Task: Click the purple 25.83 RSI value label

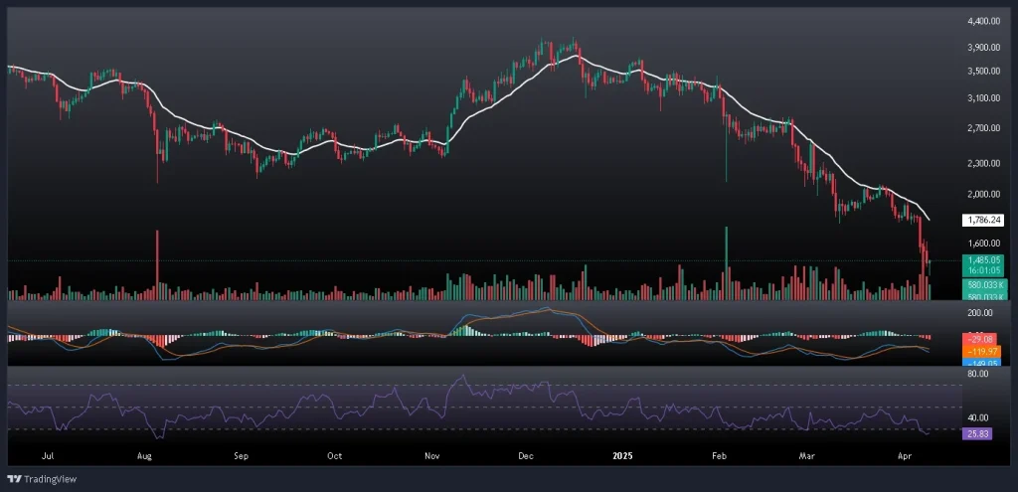Action: (x=981, y=433)
